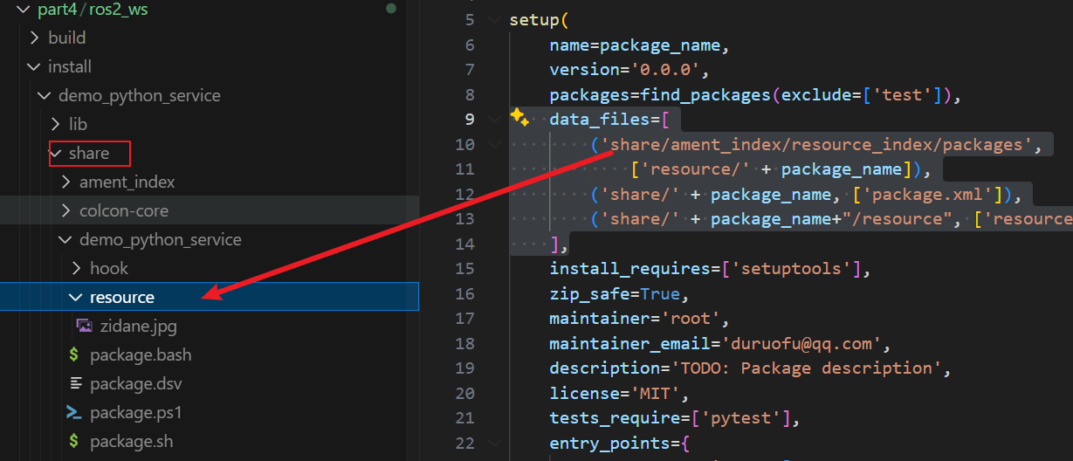
Task: Fold the data_files block at line 9
Action: (495, 119)
